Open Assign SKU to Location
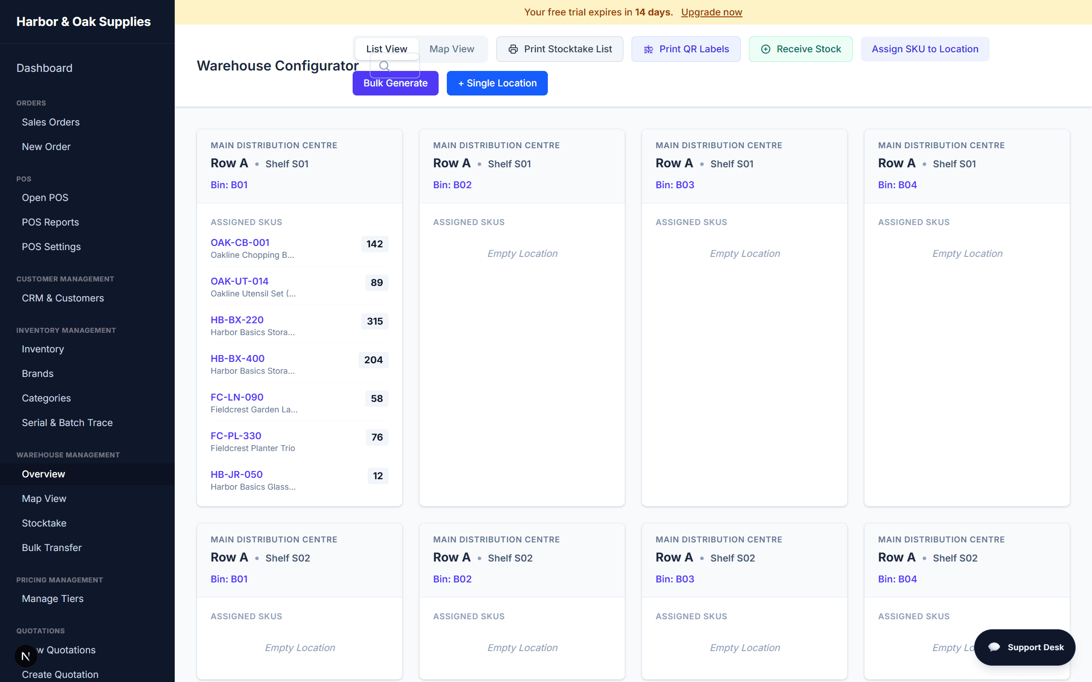 [x=925, y=49]
